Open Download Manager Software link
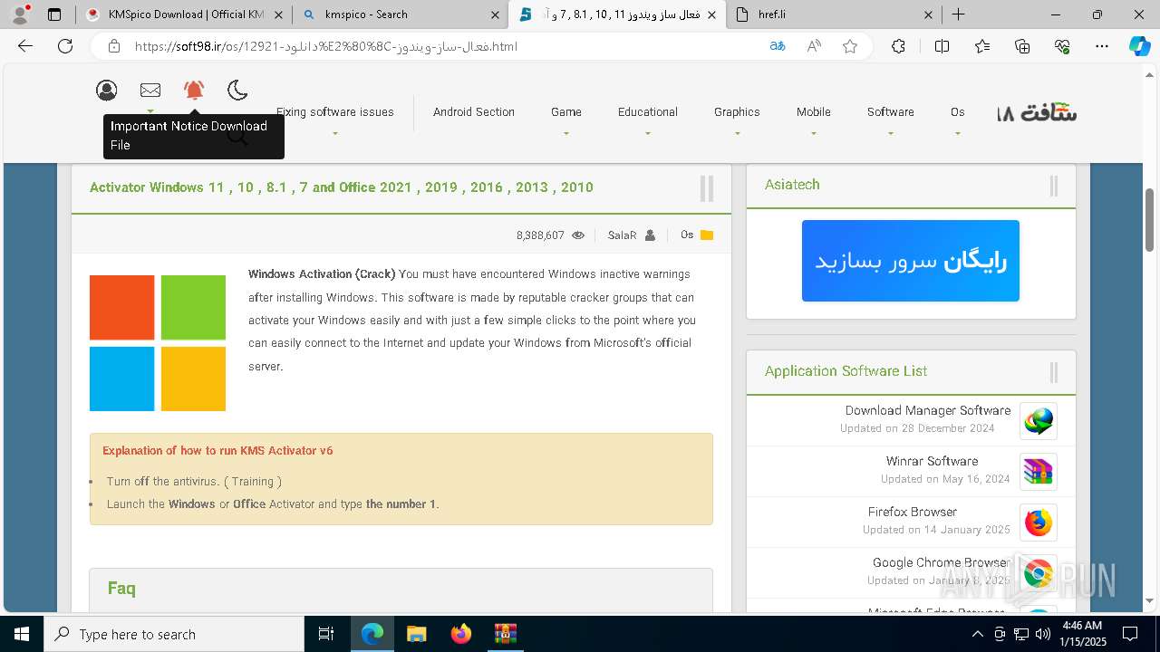The width and height of the screenshot is (1160, 652). coord(928,410)
